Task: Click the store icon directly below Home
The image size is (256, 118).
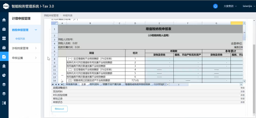Action: [x=4, y=29]
